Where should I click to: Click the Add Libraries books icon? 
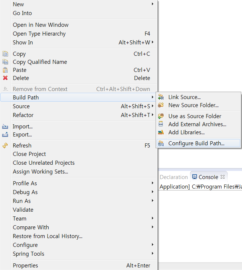[161, 132]
